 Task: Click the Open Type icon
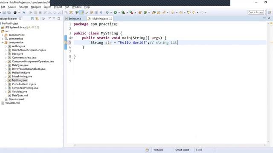(154, 12)
